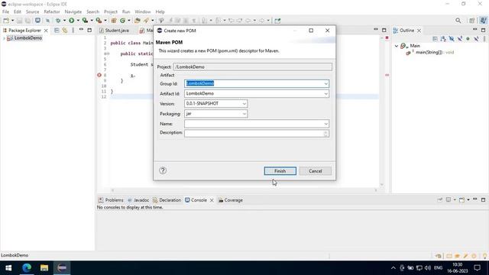Click the Package Explorer View Menu dots
The image size is (489, 275).
[73, 31]
